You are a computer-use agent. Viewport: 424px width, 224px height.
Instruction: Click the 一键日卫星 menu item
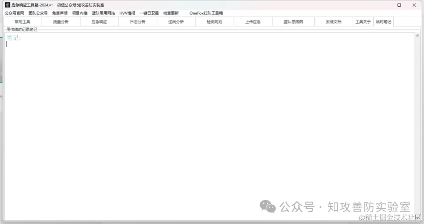coord(149,13)
